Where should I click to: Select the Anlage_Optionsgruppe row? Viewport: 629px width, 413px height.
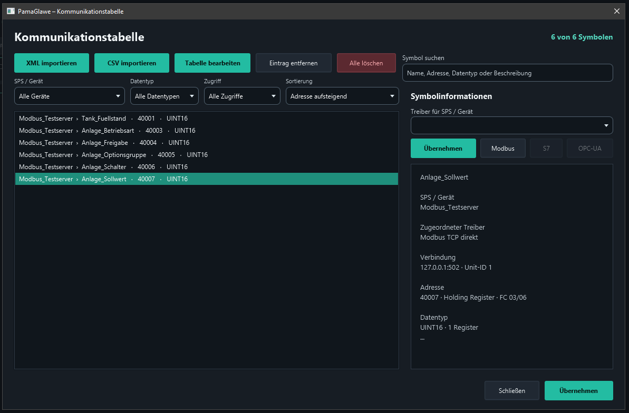pos(207,155)
